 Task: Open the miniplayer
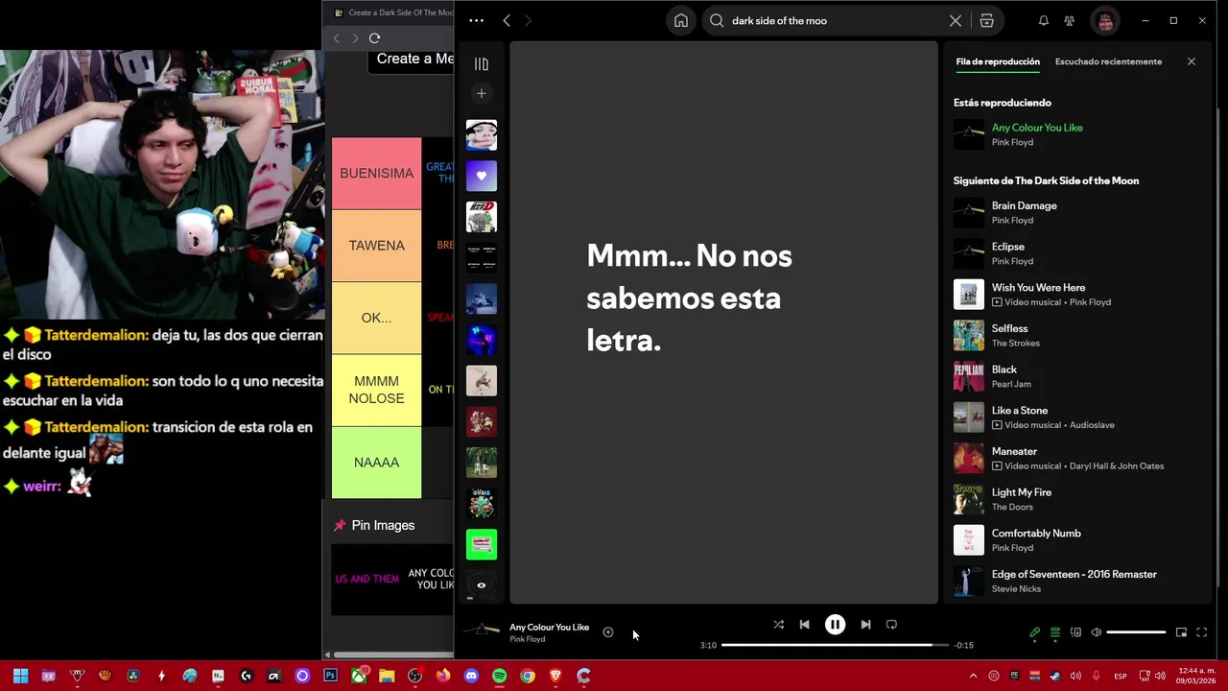1181,632
